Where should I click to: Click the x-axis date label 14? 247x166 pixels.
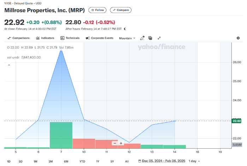(x=175, y=152)
